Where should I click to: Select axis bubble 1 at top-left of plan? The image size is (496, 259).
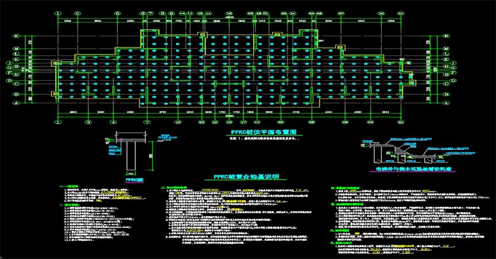point(59,12)
